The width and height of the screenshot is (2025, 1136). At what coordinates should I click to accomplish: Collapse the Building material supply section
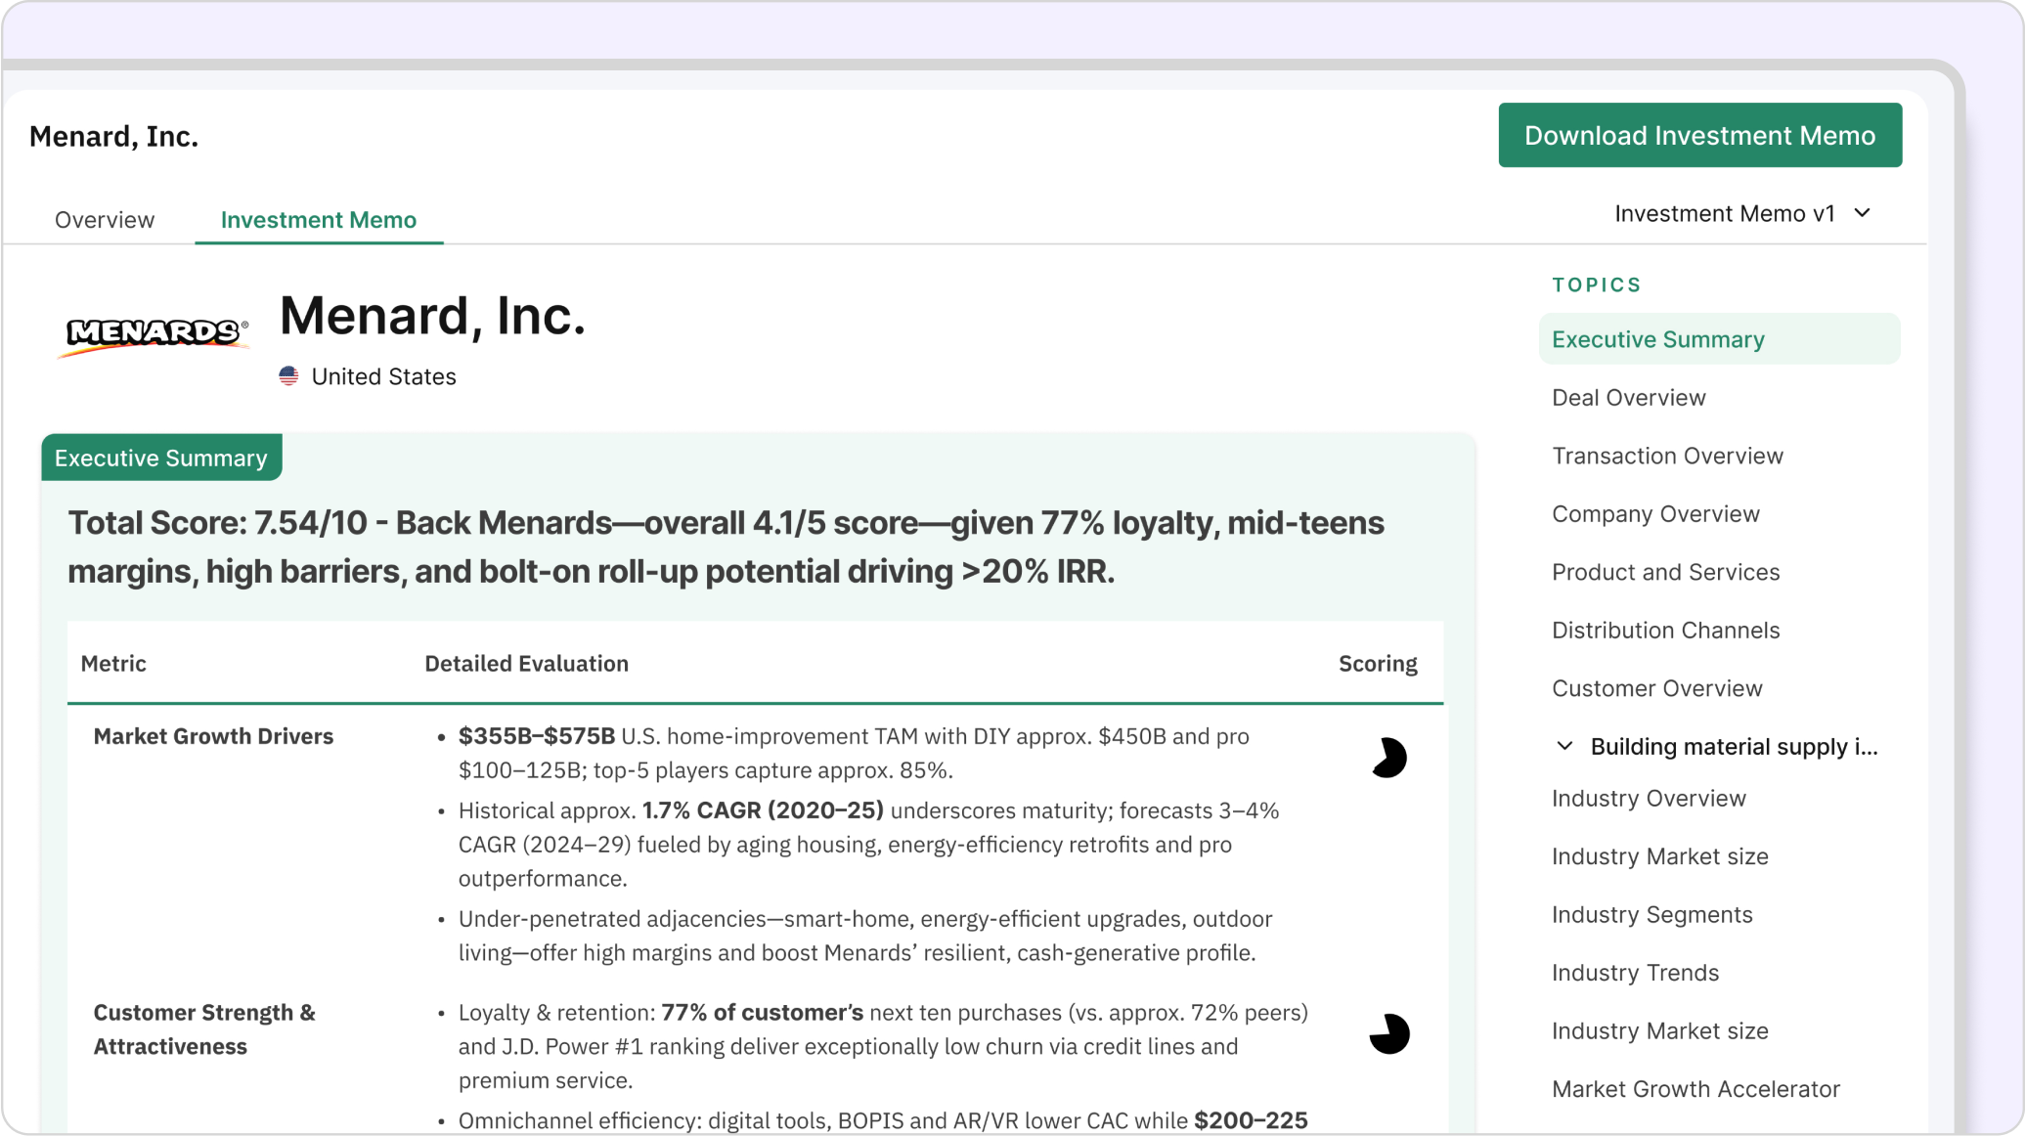[1564, 746]
